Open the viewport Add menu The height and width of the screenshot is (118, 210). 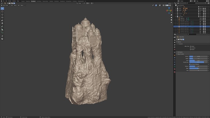(x=19, y=5)
